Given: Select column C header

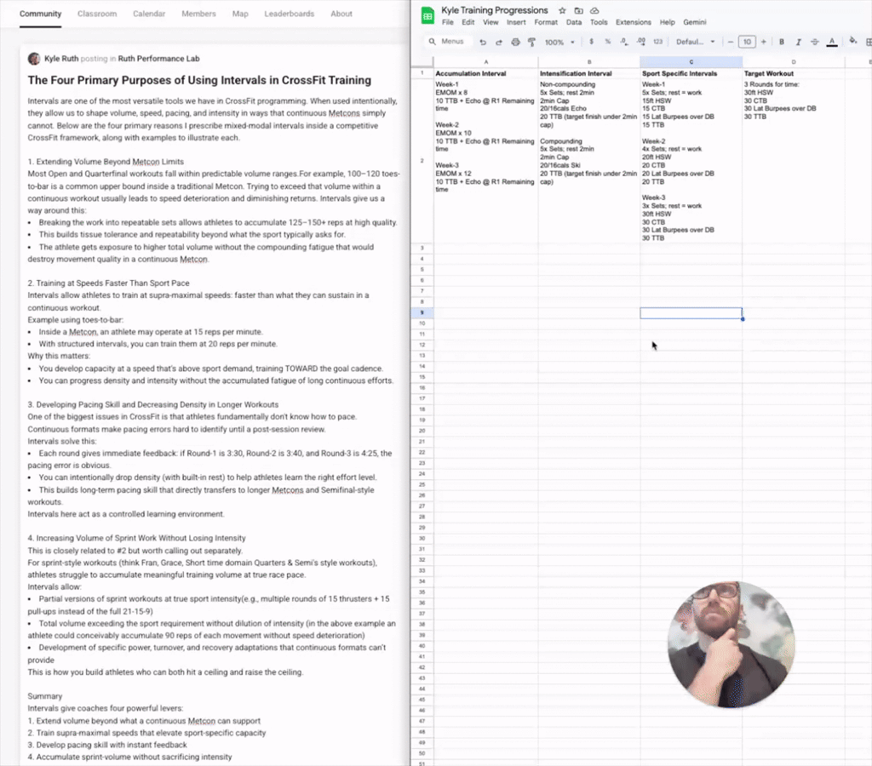Looking at the screenshot, I should (691, 61).
